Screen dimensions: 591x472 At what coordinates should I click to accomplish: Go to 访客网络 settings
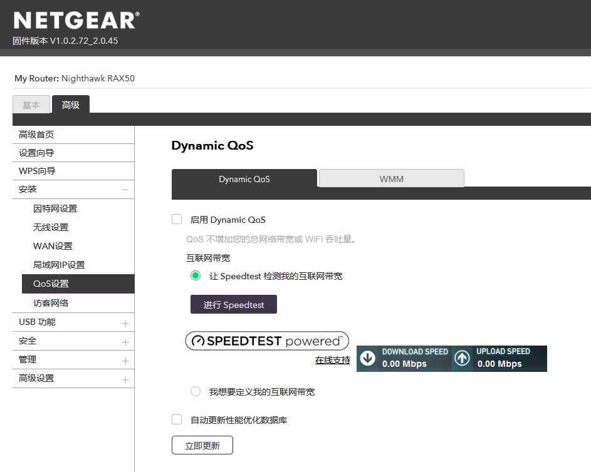coord(51,303)
